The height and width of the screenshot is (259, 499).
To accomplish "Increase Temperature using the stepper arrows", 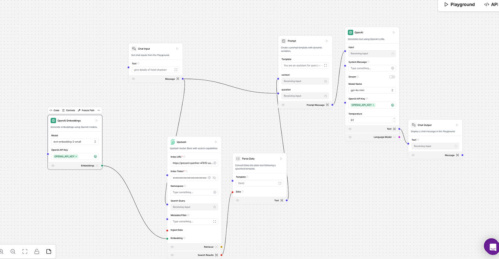I will pos(394,118).
